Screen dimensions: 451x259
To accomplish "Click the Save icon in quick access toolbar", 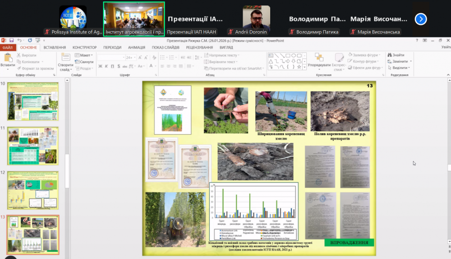I will (x=11, y=40).
